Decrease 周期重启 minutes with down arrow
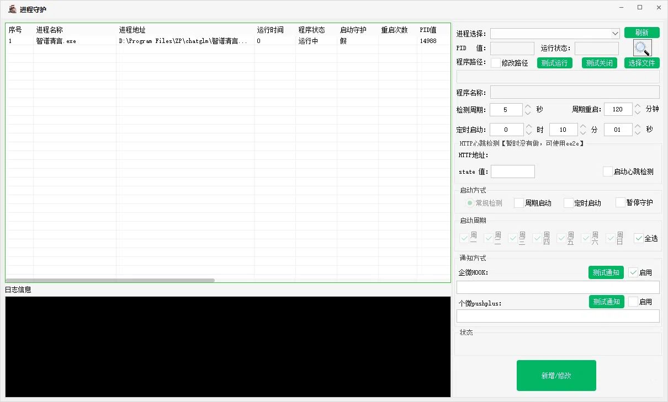The width and height of the screenshot is (668, 402). coord(638,112)
